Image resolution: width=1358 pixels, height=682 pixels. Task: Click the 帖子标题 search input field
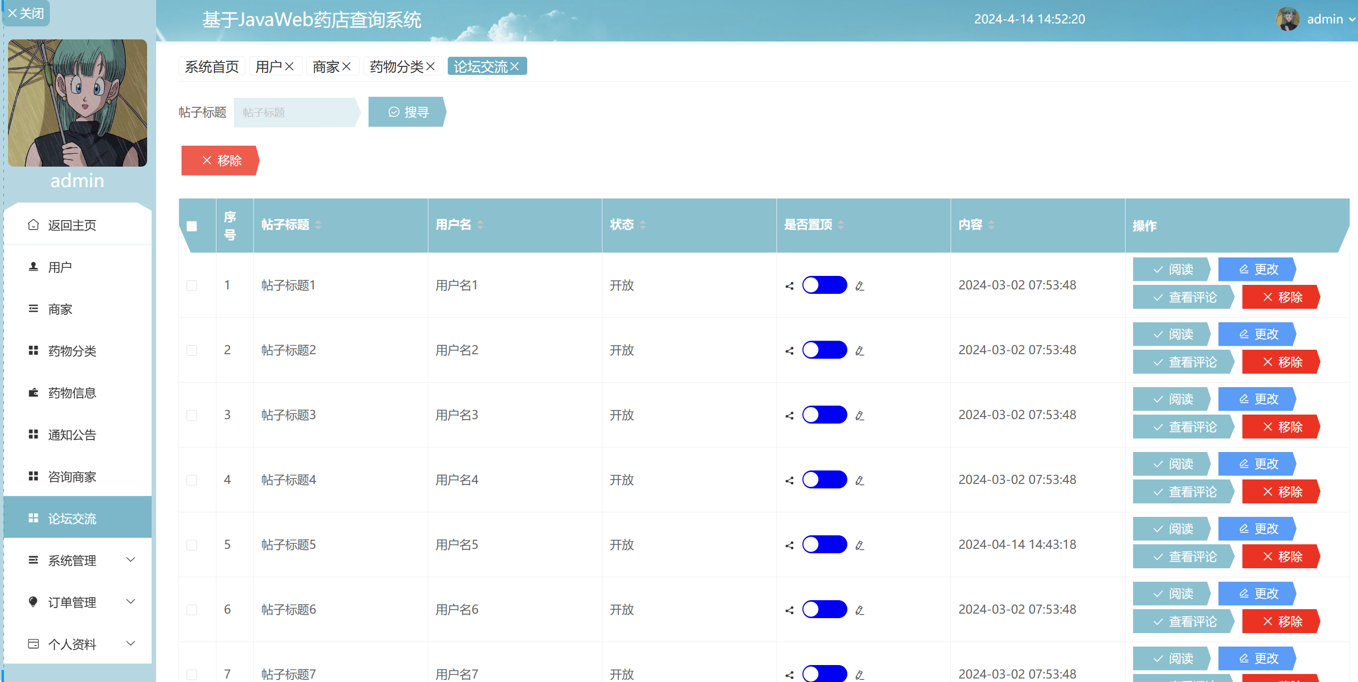295,112
